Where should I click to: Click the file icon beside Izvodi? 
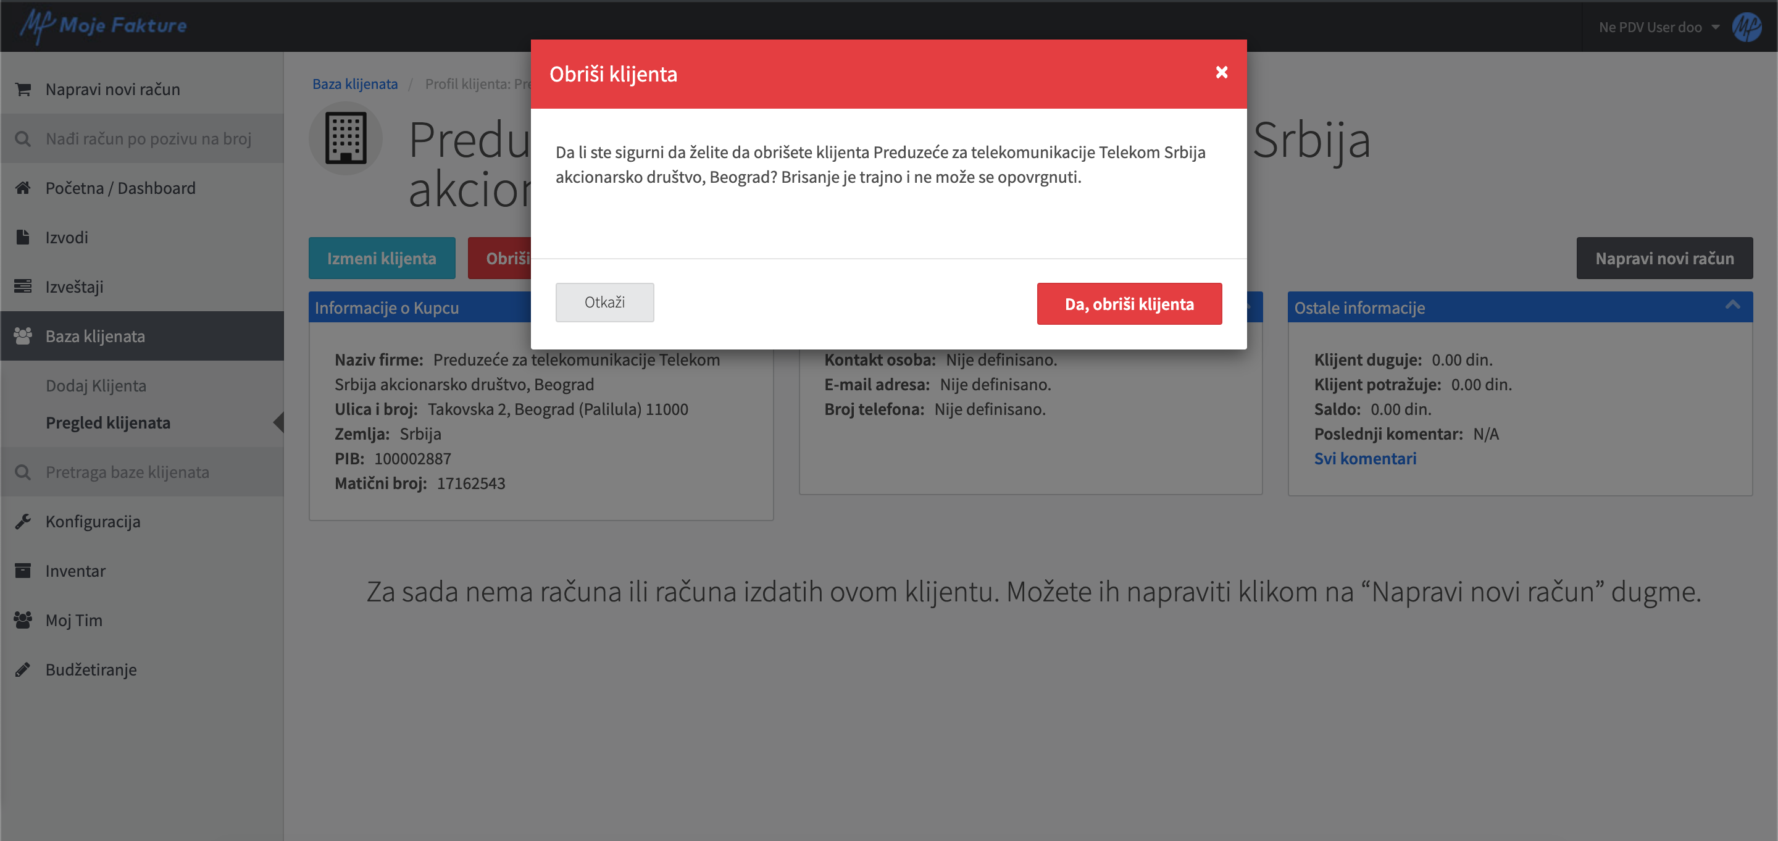pos(23,238)
